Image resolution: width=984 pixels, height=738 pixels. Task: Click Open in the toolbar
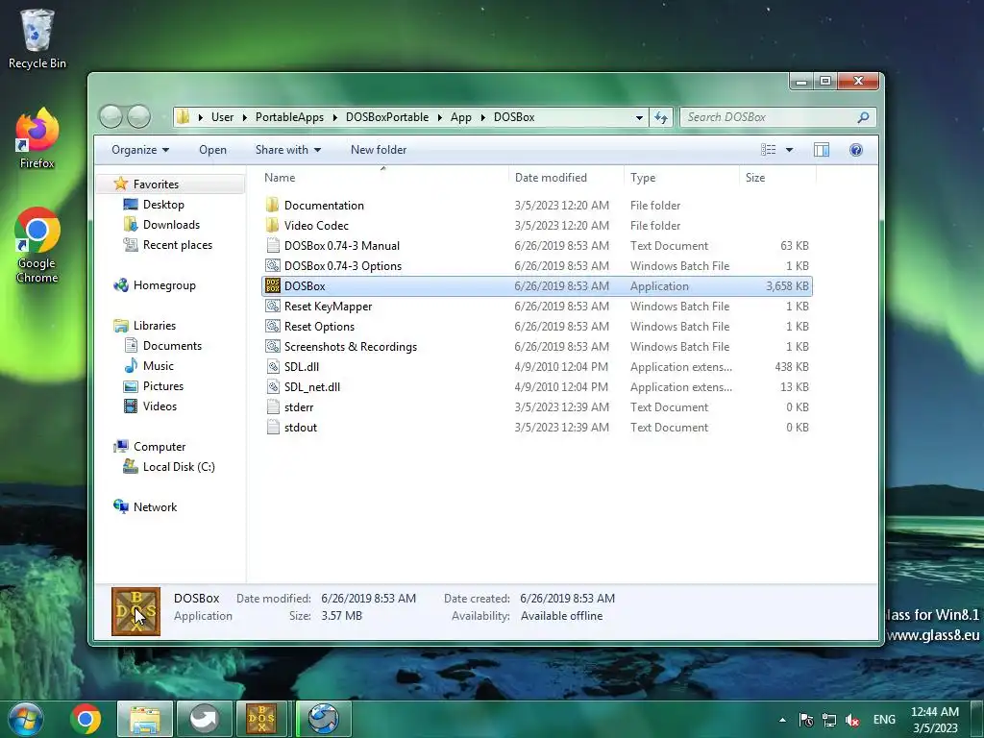[x=212, y=150]
